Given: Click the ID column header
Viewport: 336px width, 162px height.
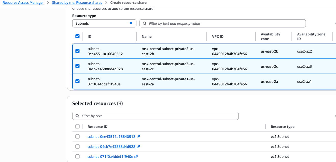Looking at the screenshot, I should point(89,37).
